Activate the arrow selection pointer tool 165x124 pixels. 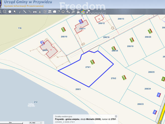point(15,12)
